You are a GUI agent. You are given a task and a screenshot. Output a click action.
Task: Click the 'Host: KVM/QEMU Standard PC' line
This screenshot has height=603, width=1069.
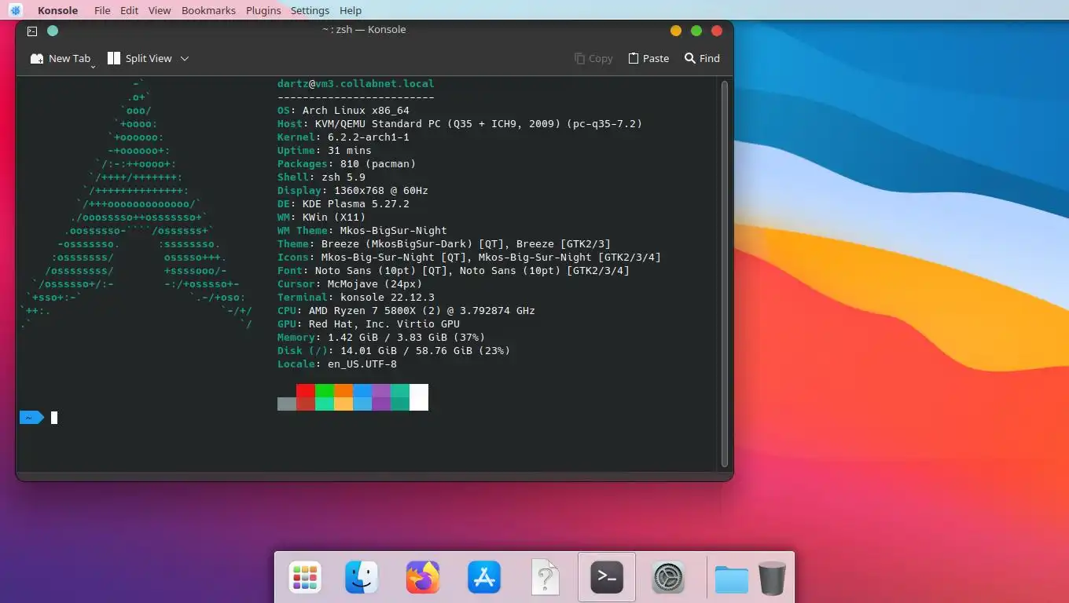pos(460,124)
